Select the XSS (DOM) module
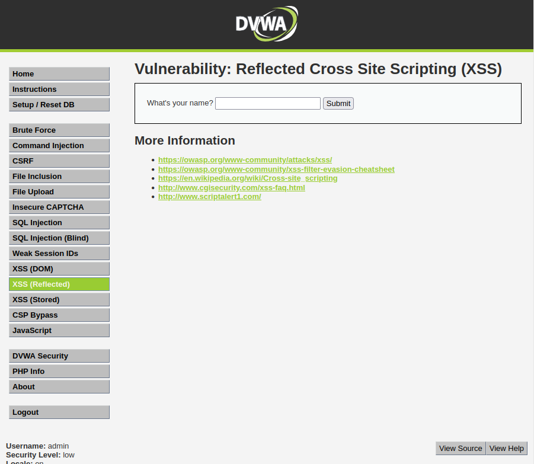This screenshot has height=464, width=534. (x=59, y=268)
